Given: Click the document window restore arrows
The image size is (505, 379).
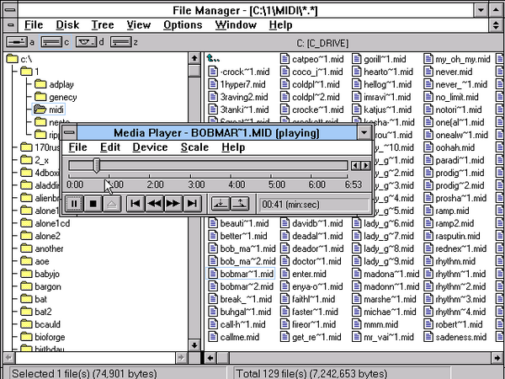Looking at the screenshot, I should coord(496,24).
